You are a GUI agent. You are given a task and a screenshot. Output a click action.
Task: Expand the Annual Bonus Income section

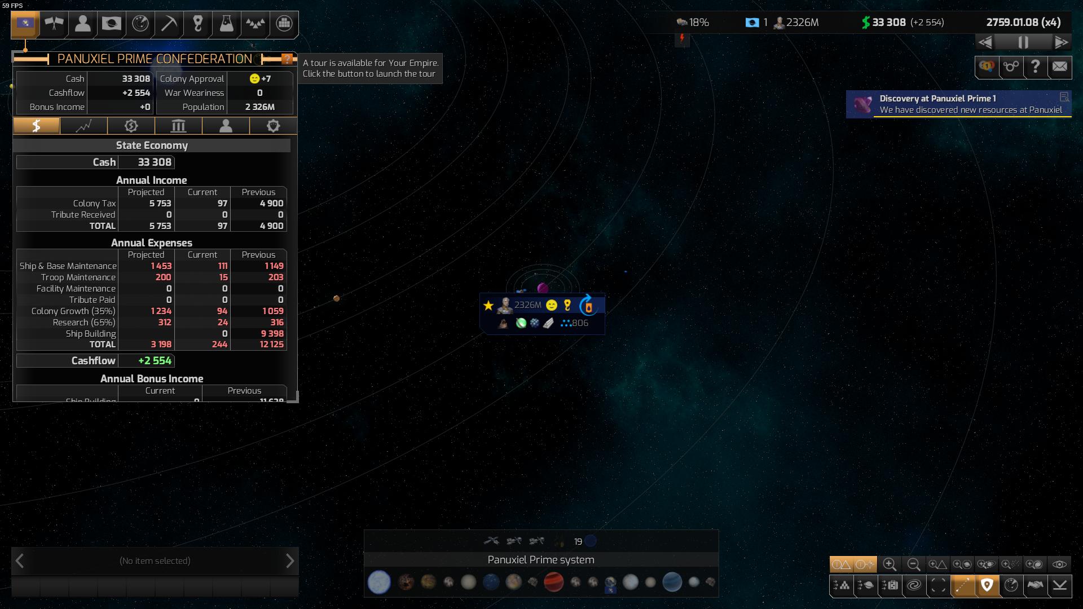[151, 378]
